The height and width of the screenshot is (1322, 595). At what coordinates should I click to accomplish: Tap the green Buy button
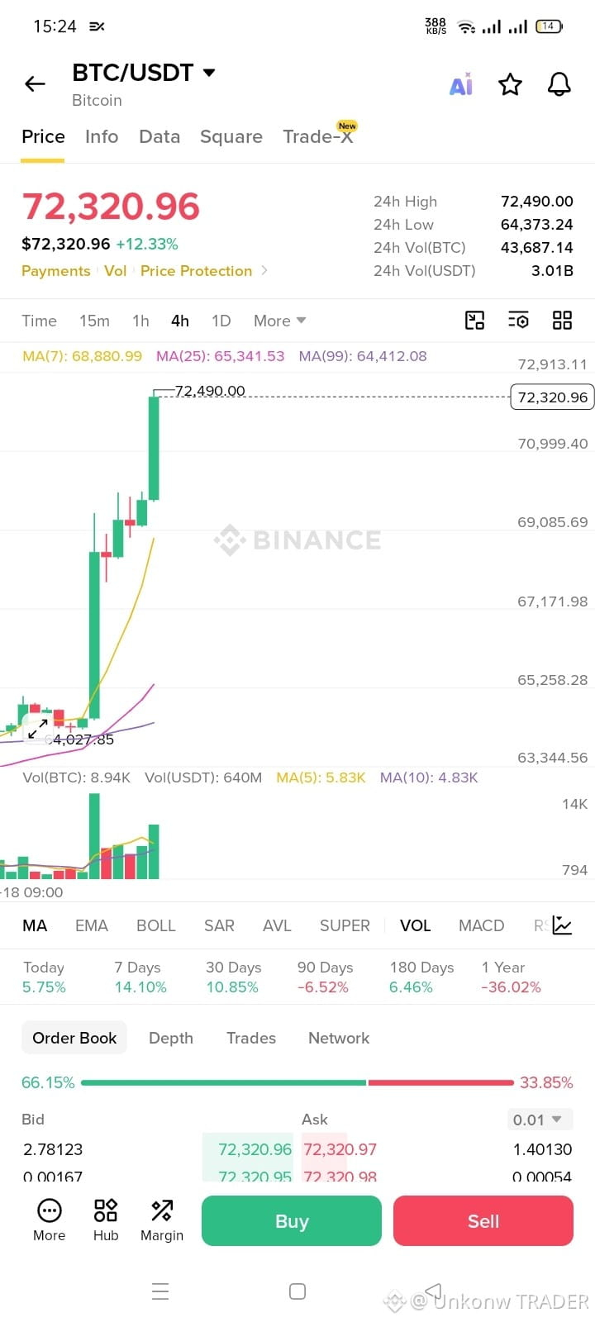click(x=292, y=1221)
